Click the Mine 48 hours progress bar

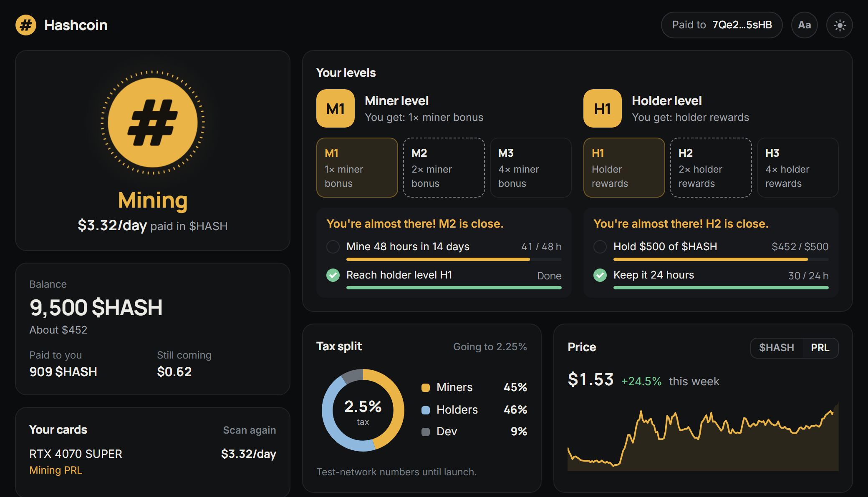pyautogui.click(x=454, y=259)
